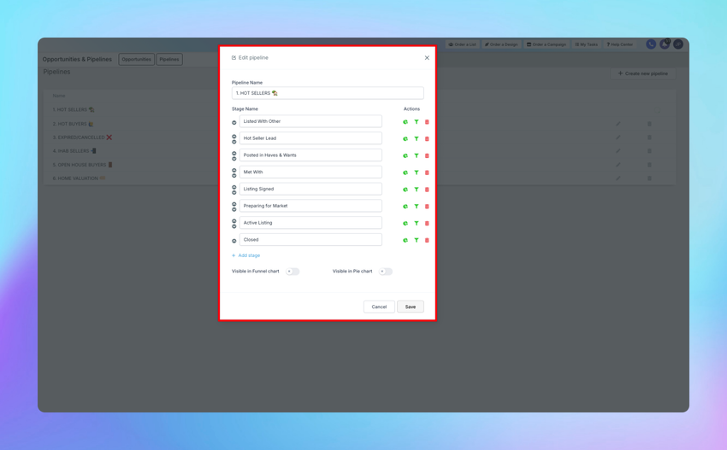Click pie chart icon for Met With stage
Image resolution: width=727 pixels, height=450 pixels.
pyautogui.click(x=405, y=172)
